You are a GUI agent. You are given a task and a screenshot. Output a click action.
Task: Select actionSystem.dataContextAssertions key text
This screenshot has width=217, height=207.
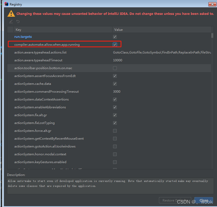point(41,99)
